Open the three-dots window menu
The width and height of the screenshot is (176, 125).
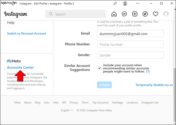tap(138, 3)
